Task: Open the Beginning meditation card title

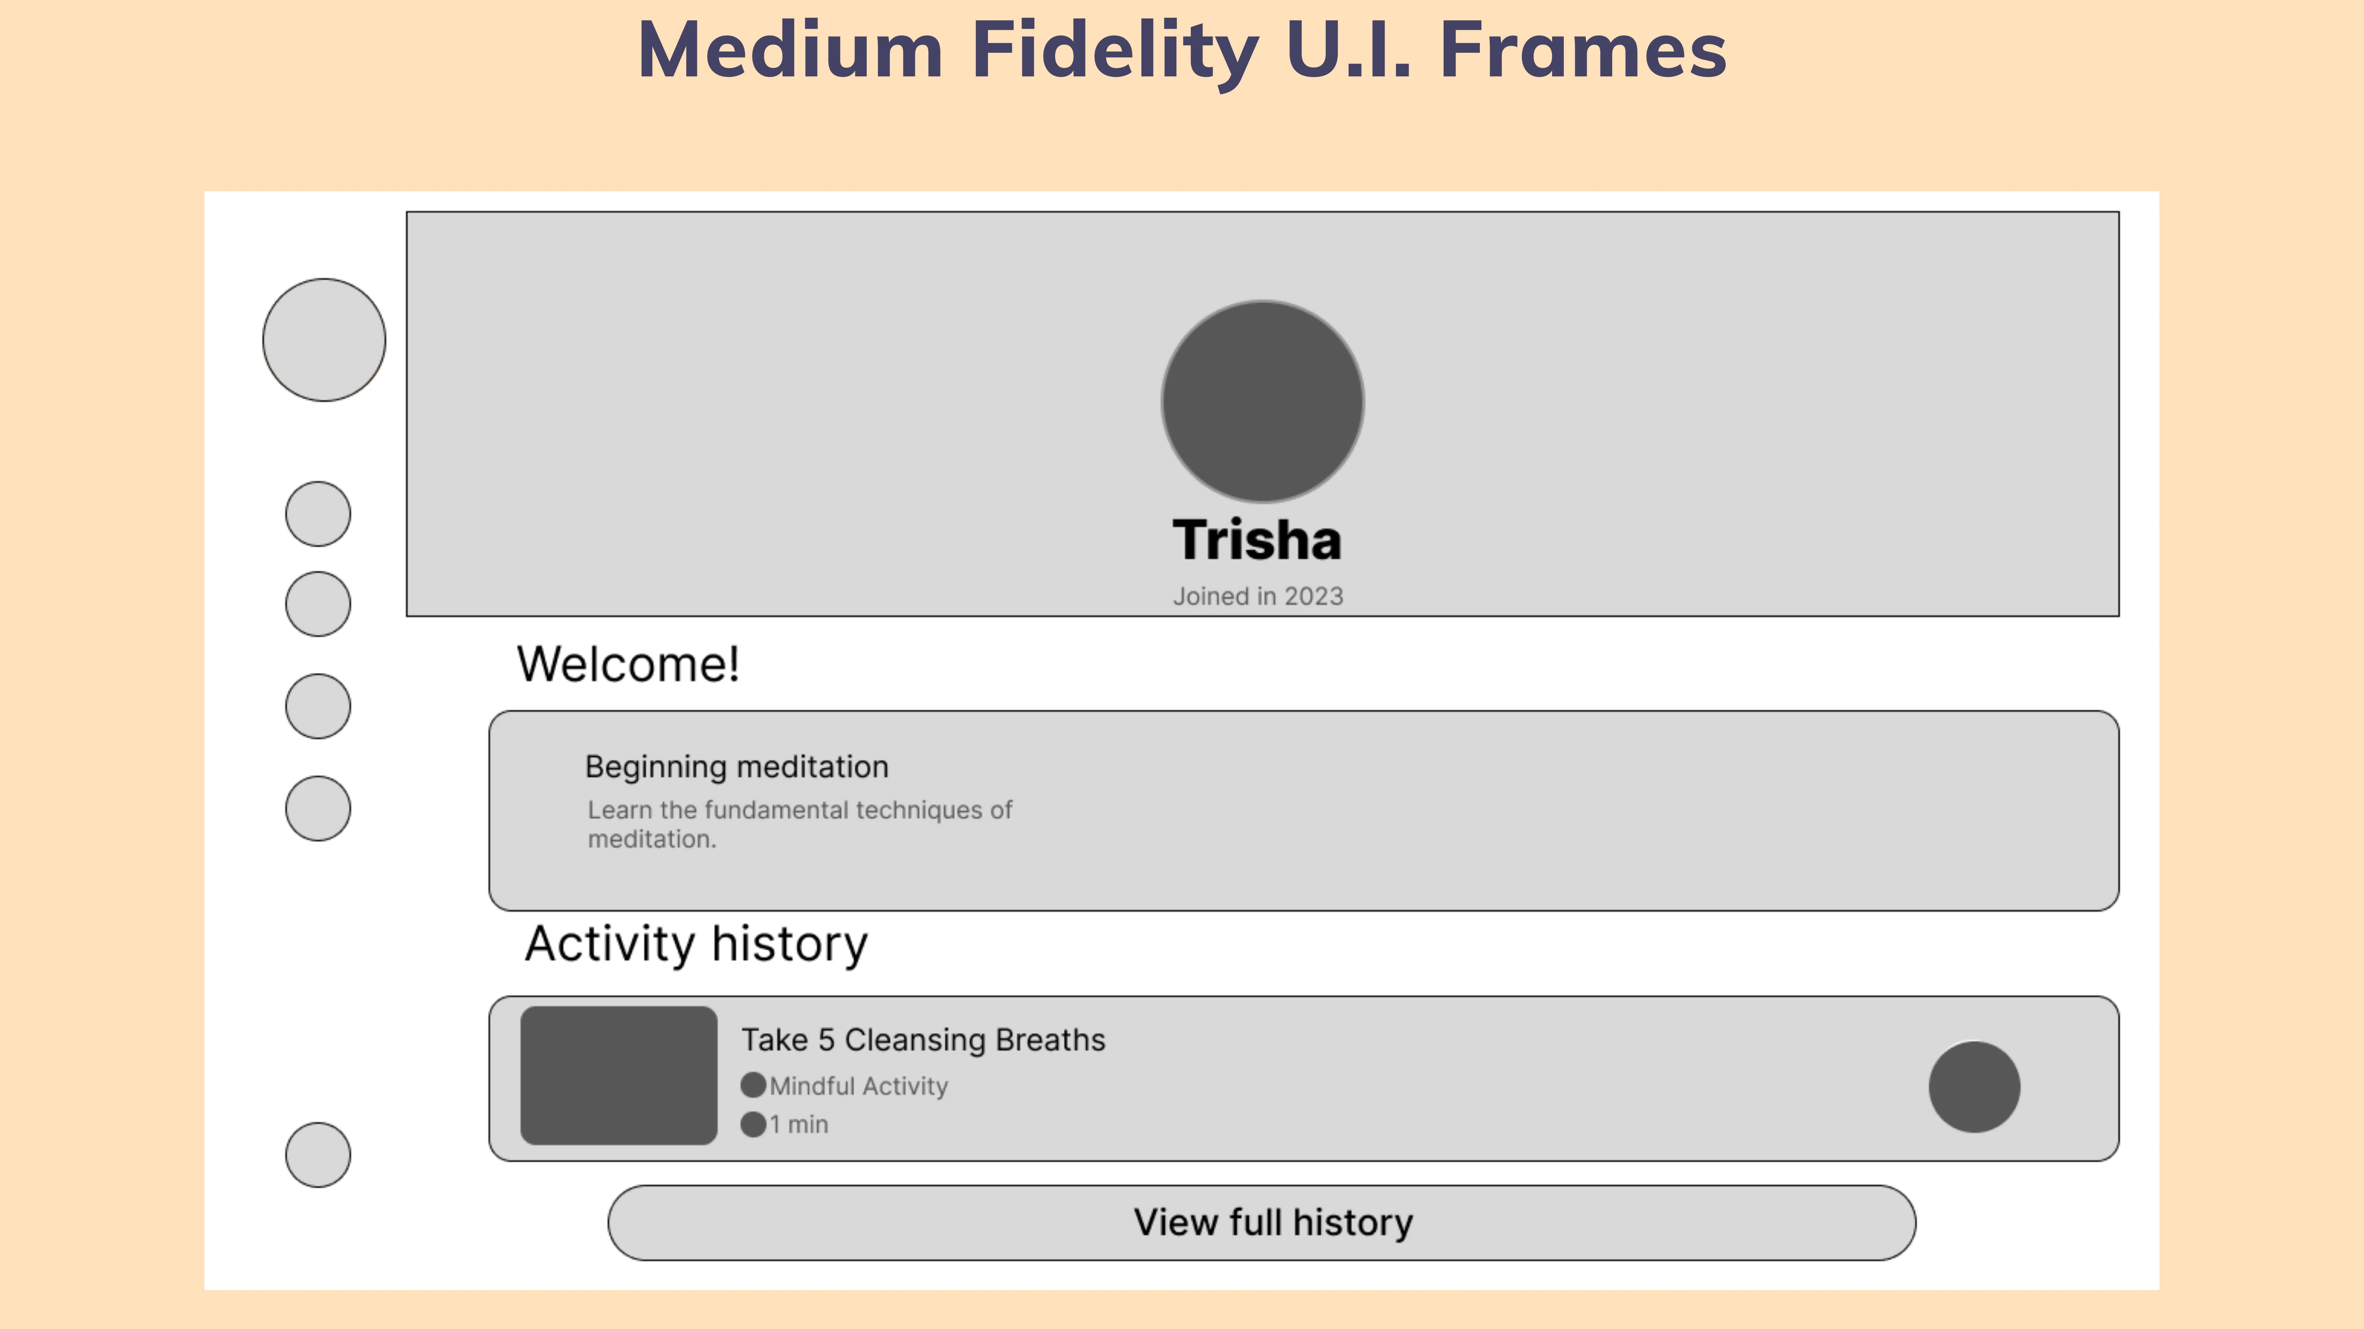Action: [x=737, y=767]
